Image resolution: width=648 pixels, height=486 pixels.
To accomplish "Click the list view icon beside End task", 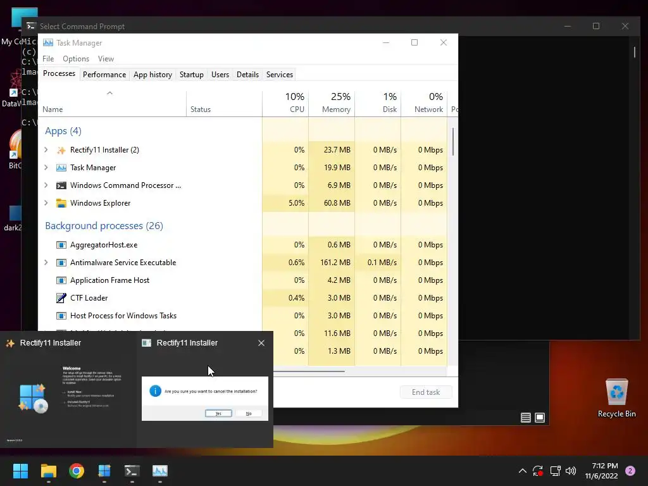I will (x=526, y=418).
